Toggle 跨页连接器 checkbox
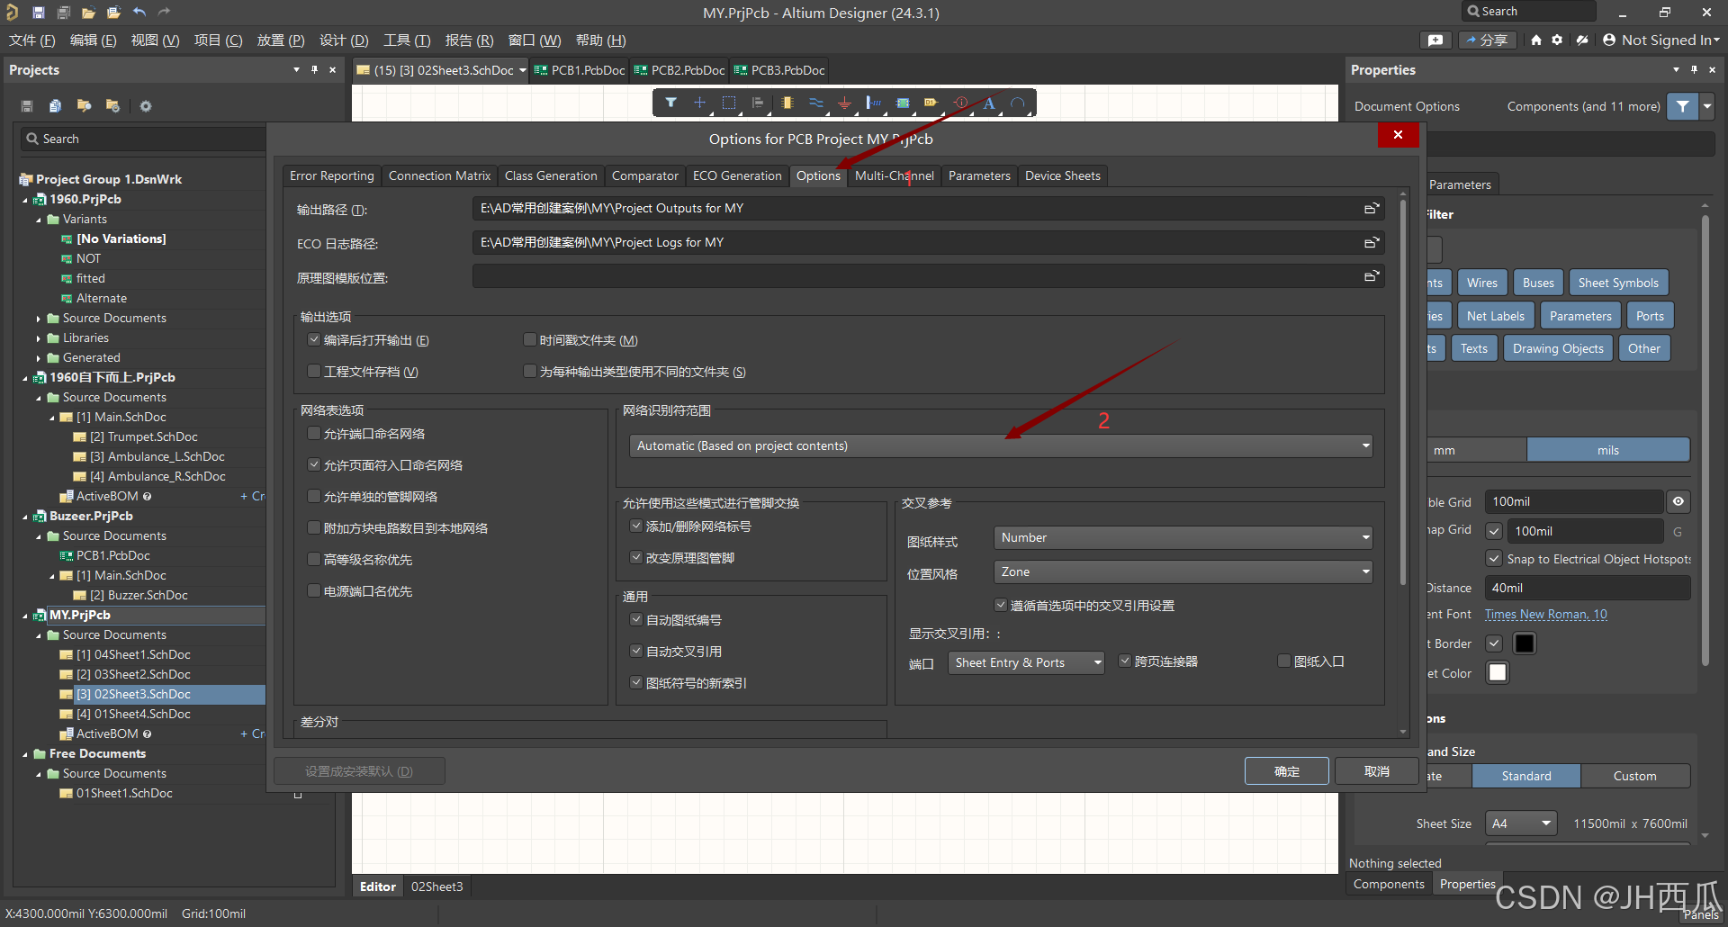The image size is (1728, 927). click(1125, 661)
